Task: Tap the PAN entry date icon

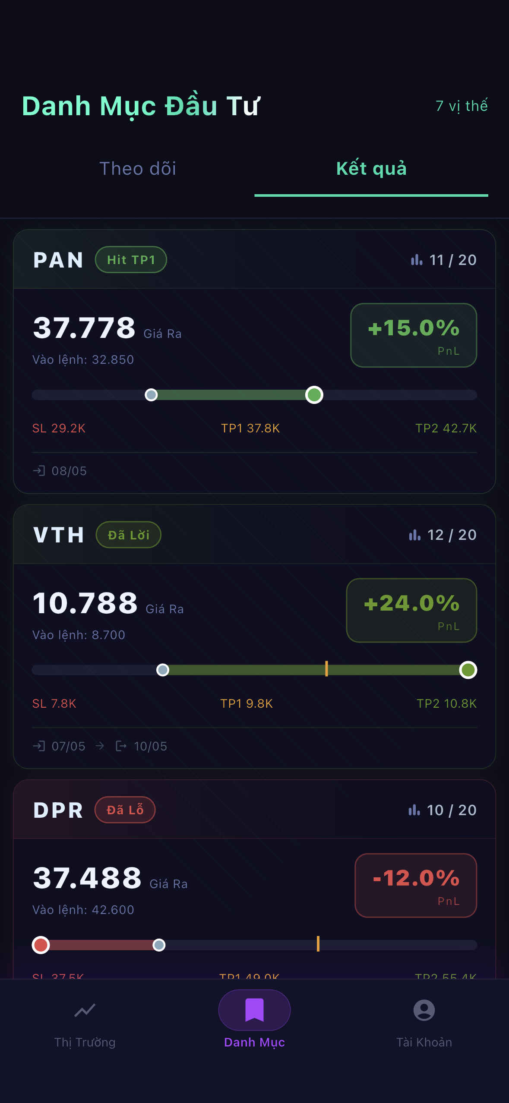Action: click(39, 470)
